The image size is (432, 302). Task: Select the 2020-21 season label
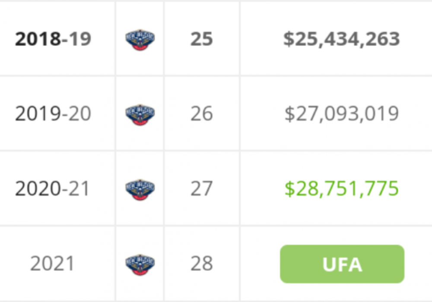pos(53,189)
